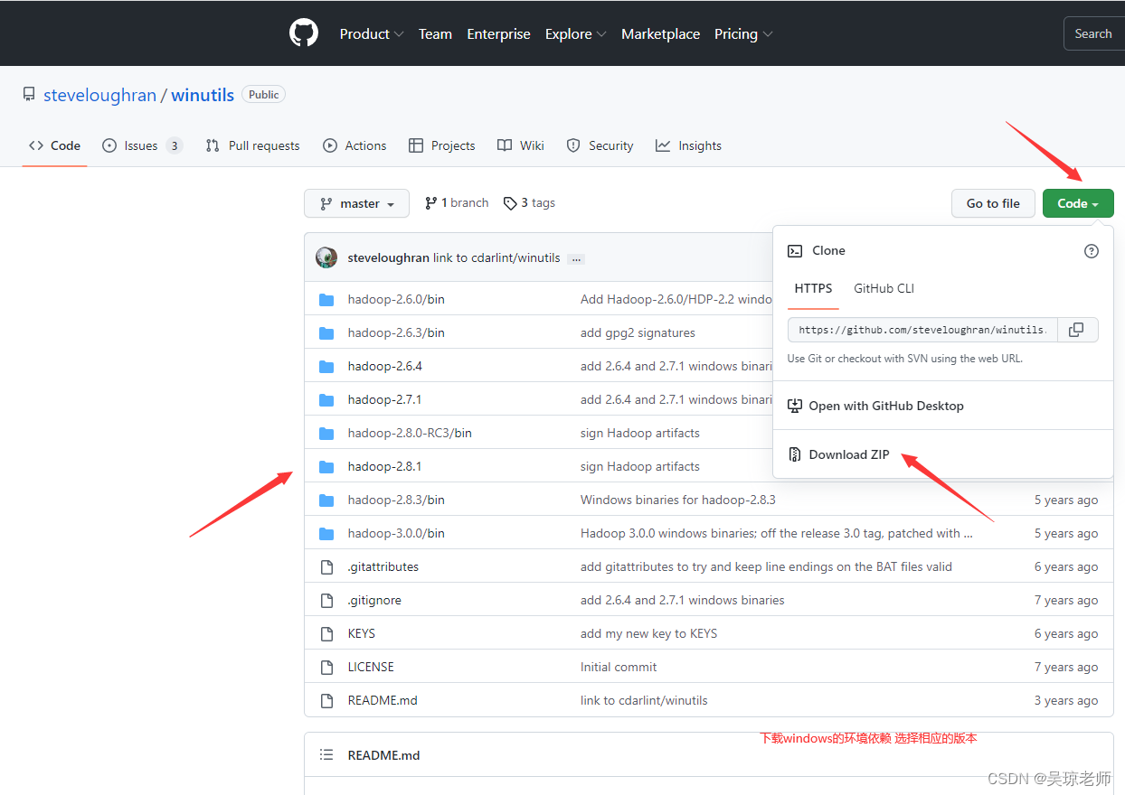
Task: Expand the Pricing dropdown
Action: (x=743, y=33)
